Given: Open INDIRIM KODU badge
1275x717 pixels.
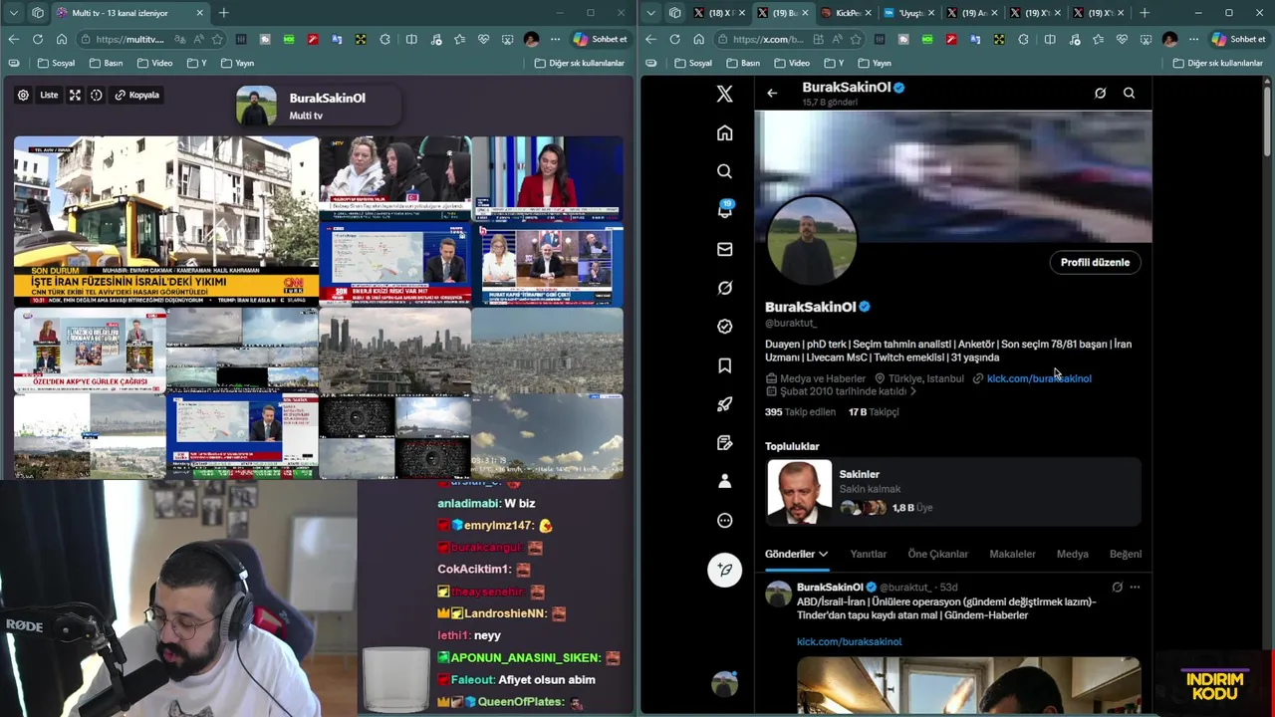Looking at the screenshot, I should (x=1215, y=686).
